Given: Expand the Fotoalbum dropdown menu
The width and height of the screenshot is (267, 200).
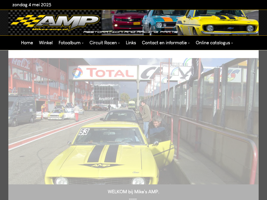Looking at the screenshot, I should pos(71,43).
